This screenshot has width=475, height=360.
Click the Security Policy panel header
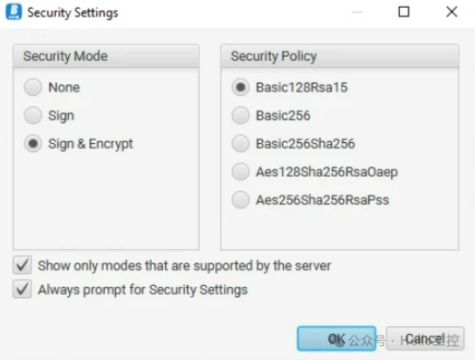tap(340, 57)
